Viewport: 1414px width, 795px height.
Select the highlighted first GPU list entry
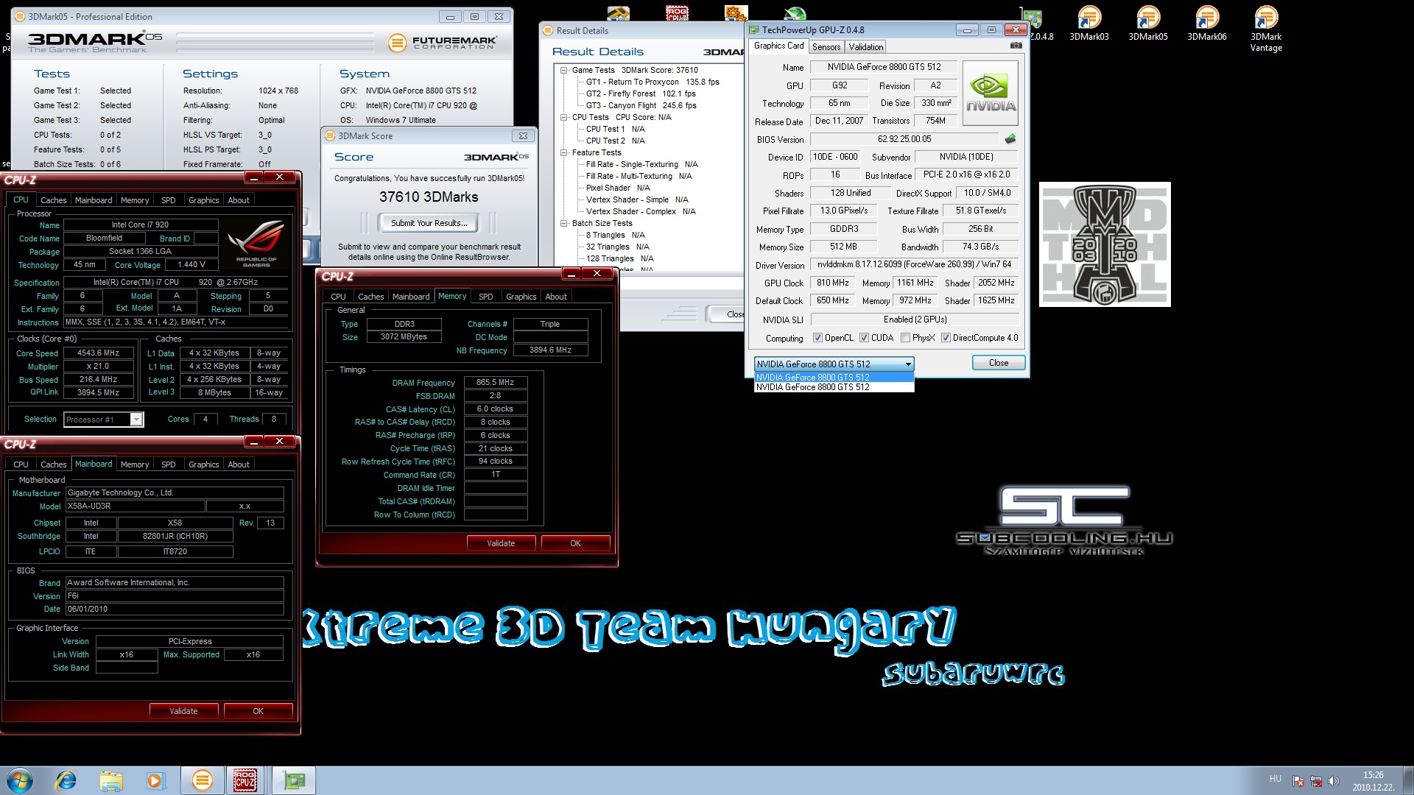(x=834, y=378)
